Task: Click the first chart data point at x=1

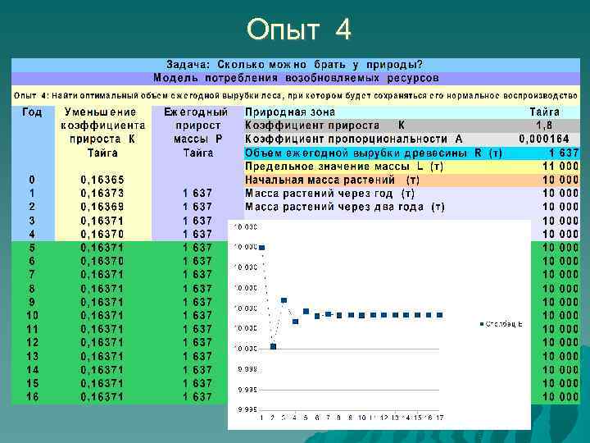Action: pos(262,248)
